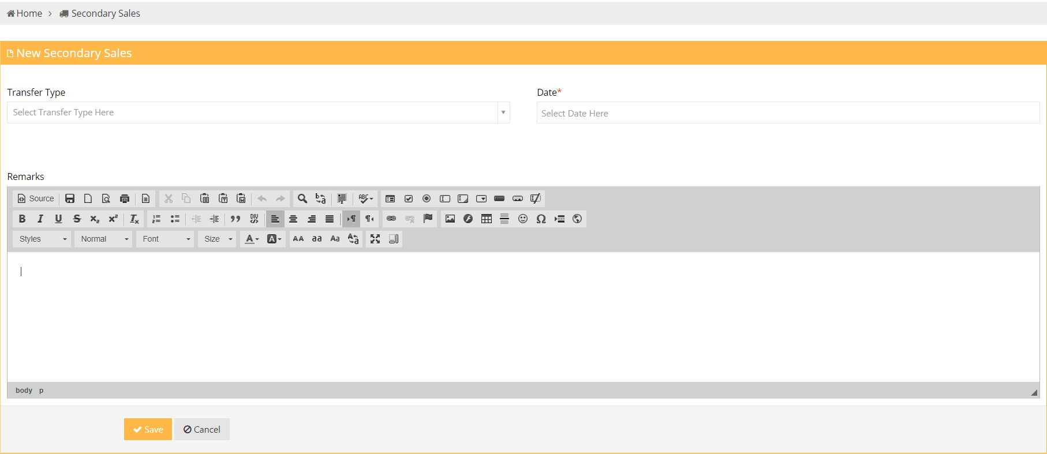Screen dimensions: 1047x454
Task: Select Justify alignment
Action: click(x=330, y=219)
